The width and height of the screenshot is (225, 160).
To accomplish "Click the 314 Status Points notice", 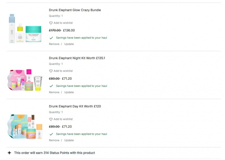I will point(54,153).
